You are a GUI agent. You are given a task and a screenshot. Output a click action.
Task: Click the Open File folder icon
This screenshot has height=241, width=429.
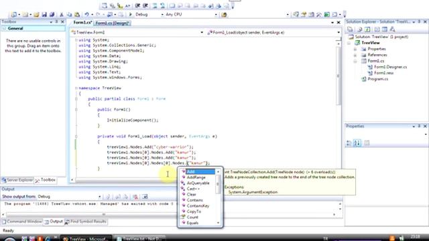(x=36, y=15)
